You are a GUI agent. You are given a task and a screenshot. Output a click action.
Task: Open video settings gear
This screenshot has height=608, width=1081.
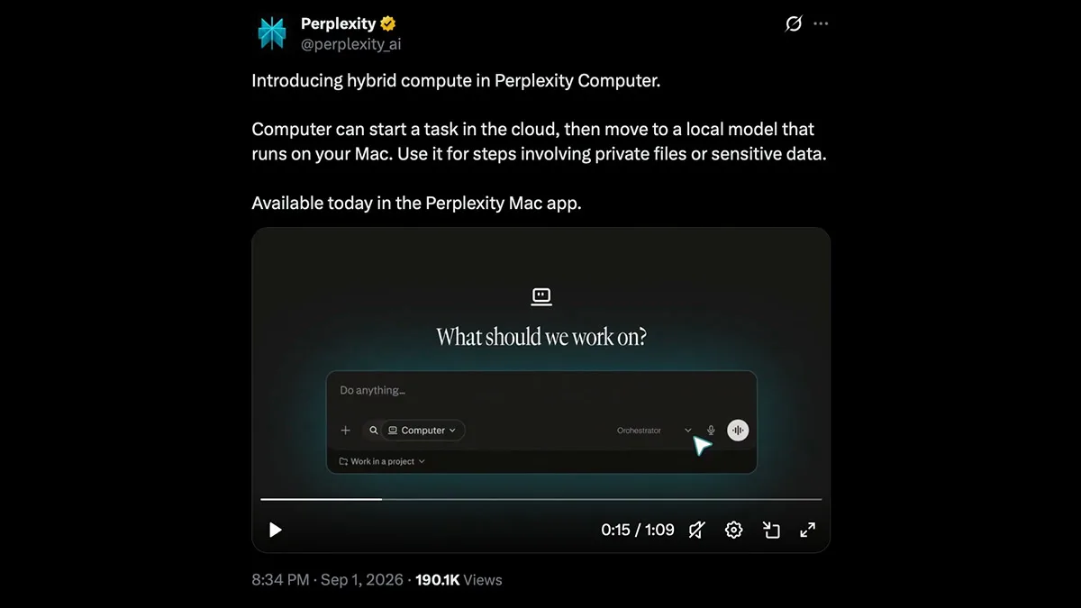pyautogui.click(x=734, y=530)
